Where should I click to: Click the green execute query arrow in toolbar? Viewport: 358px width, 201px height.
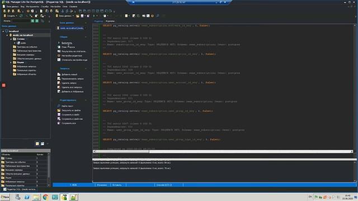point(94,16)
